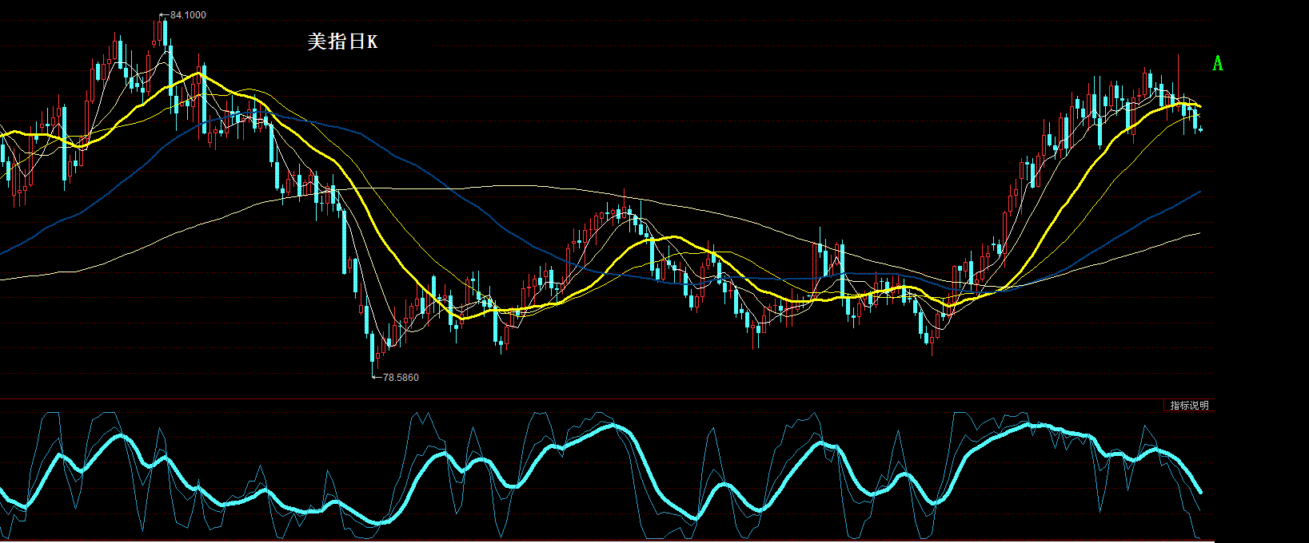The width and height of the screenshot is (1309, 543).
Task: Click the green A marker
Action: click(1218, 63)
